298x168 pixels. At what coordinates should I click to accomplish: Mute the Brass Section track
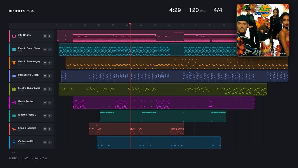click(45, 103)
